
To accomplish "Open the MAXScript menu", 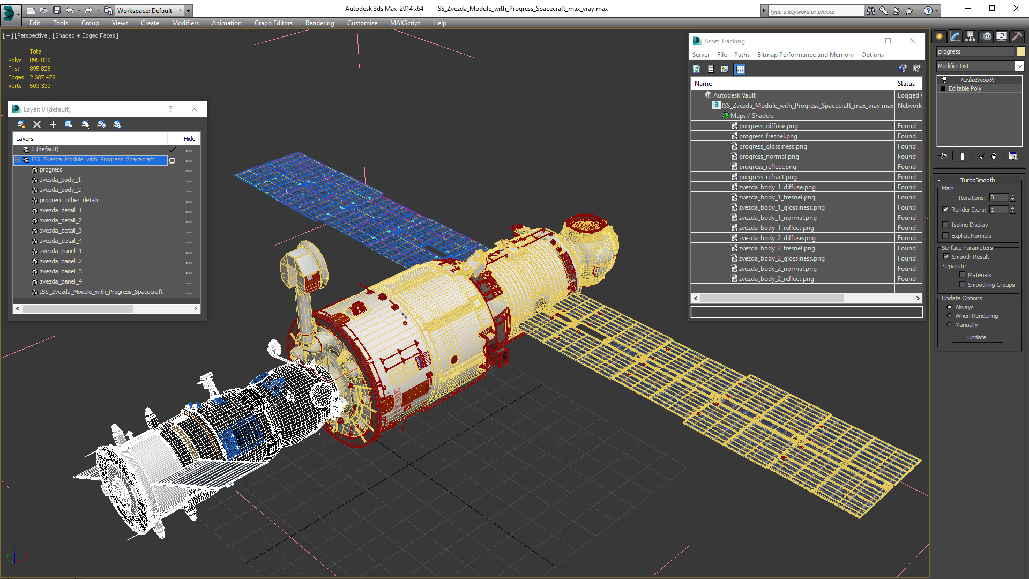I will pos(405,23).
